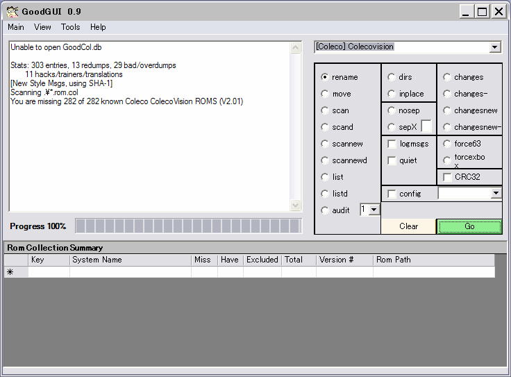Sort by the System Name column header
Image resolution: width=511 pixels, height=377 pixels.
coord(130,260)
